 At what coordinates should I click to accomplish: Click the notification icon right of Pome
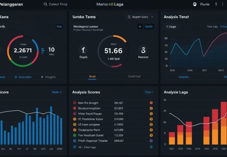pyautogui.click(x=216, y=4)
